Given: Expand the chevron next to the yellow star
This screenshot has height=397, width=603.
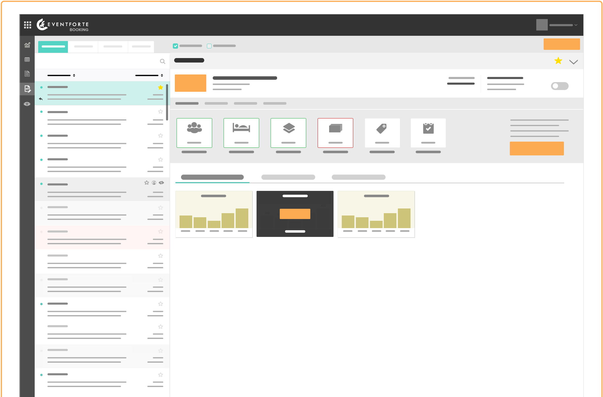Looking at the screenshot, I should pyautogui.click(x=573, y=62).
